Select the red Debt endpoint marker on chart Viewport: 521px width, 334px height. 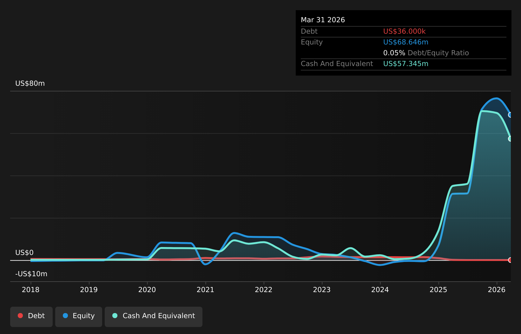tap(510, 260)
